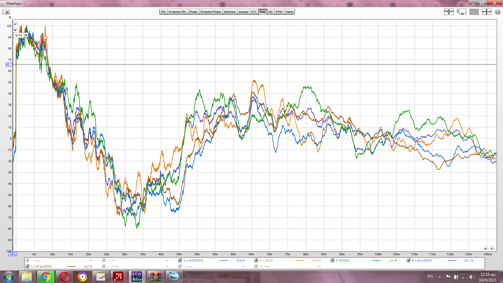Screen dimensions: 503x283
Task: Open REW app in Windows taskbar
Action: (x=137, y=277)
